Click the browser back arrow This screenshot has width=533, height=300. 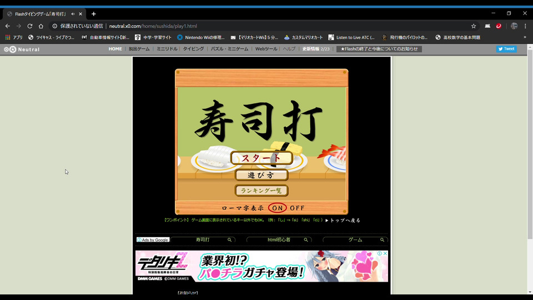[7, 26]
